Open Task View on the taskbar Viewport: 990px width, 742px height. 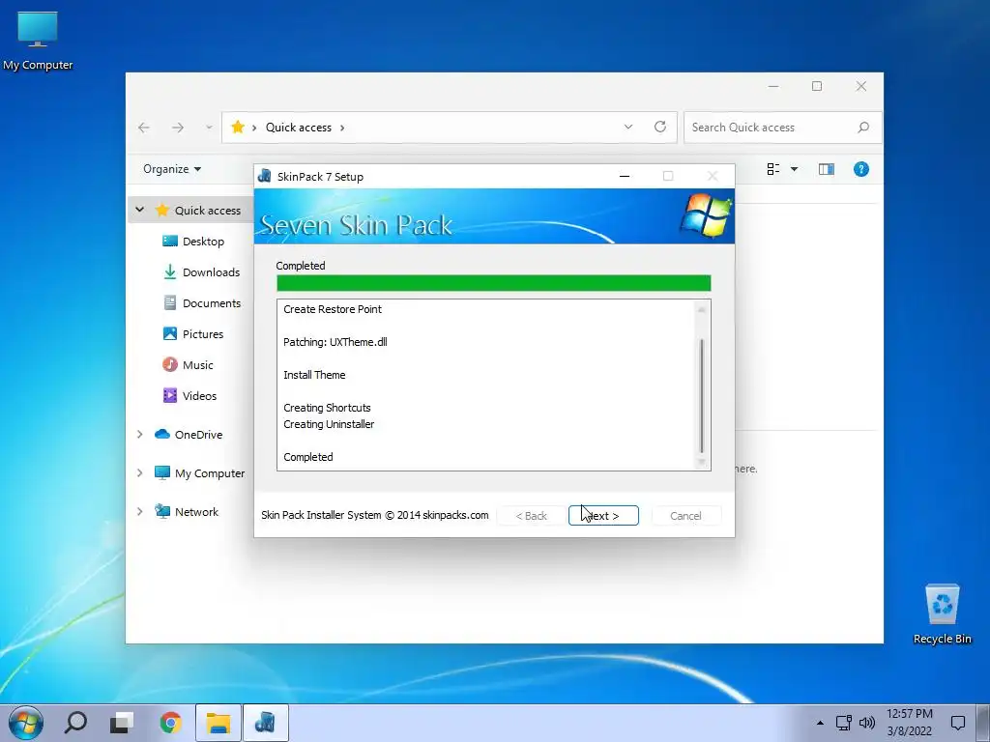tap(122, 723)
